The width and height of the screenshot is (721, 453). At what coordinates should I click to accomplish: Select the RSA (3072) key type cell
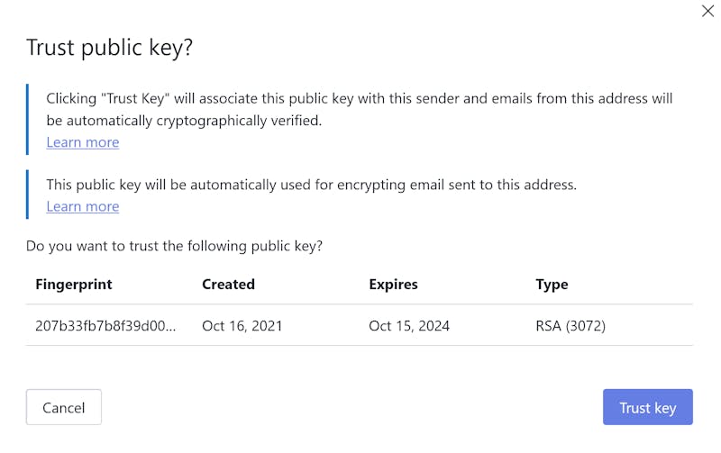pos(570,326)
